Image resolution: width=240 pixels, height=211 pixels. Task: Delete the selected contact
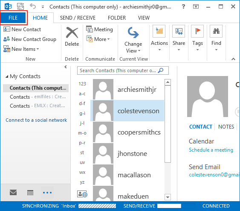pos(72,37)
